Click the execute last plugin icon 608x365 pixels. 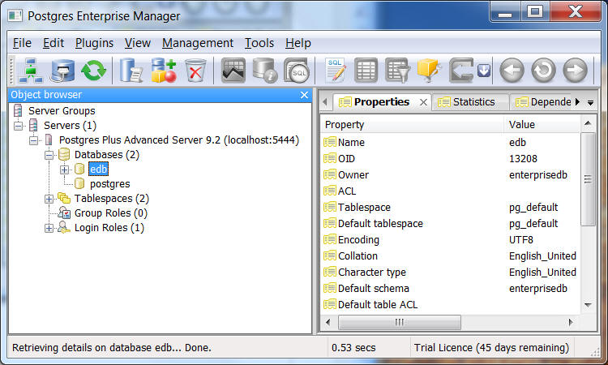click(x=461, y=71)
